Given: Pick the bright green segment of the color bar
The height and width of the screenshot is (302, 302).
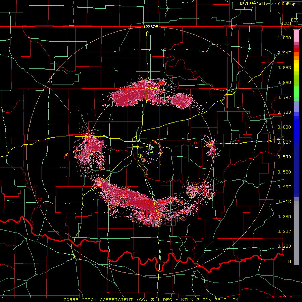Looking at the screenshot, I should click(x=296, y=92).
